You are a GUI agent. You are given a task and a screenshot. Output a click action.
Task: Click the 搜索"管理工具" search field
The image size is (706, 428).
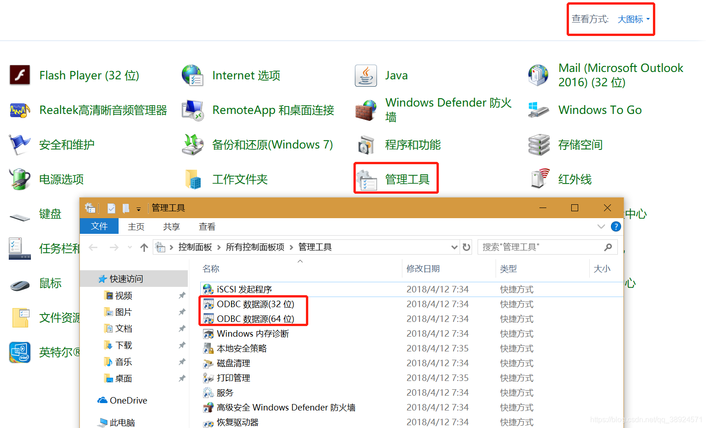pyautogui.click(x=547, y=247)
